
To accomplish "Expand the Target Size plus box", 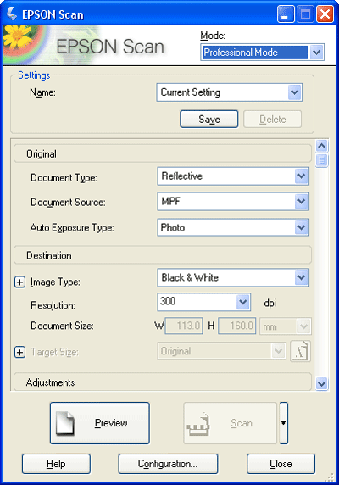I will [x=19, y=352].
